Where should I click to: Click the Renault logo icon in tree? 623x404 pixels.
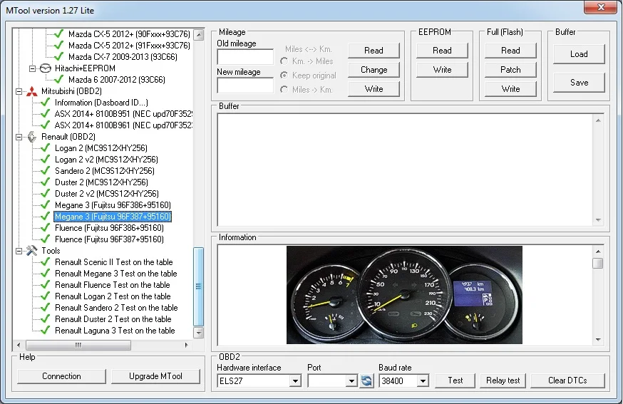click(x=31, y=137)
